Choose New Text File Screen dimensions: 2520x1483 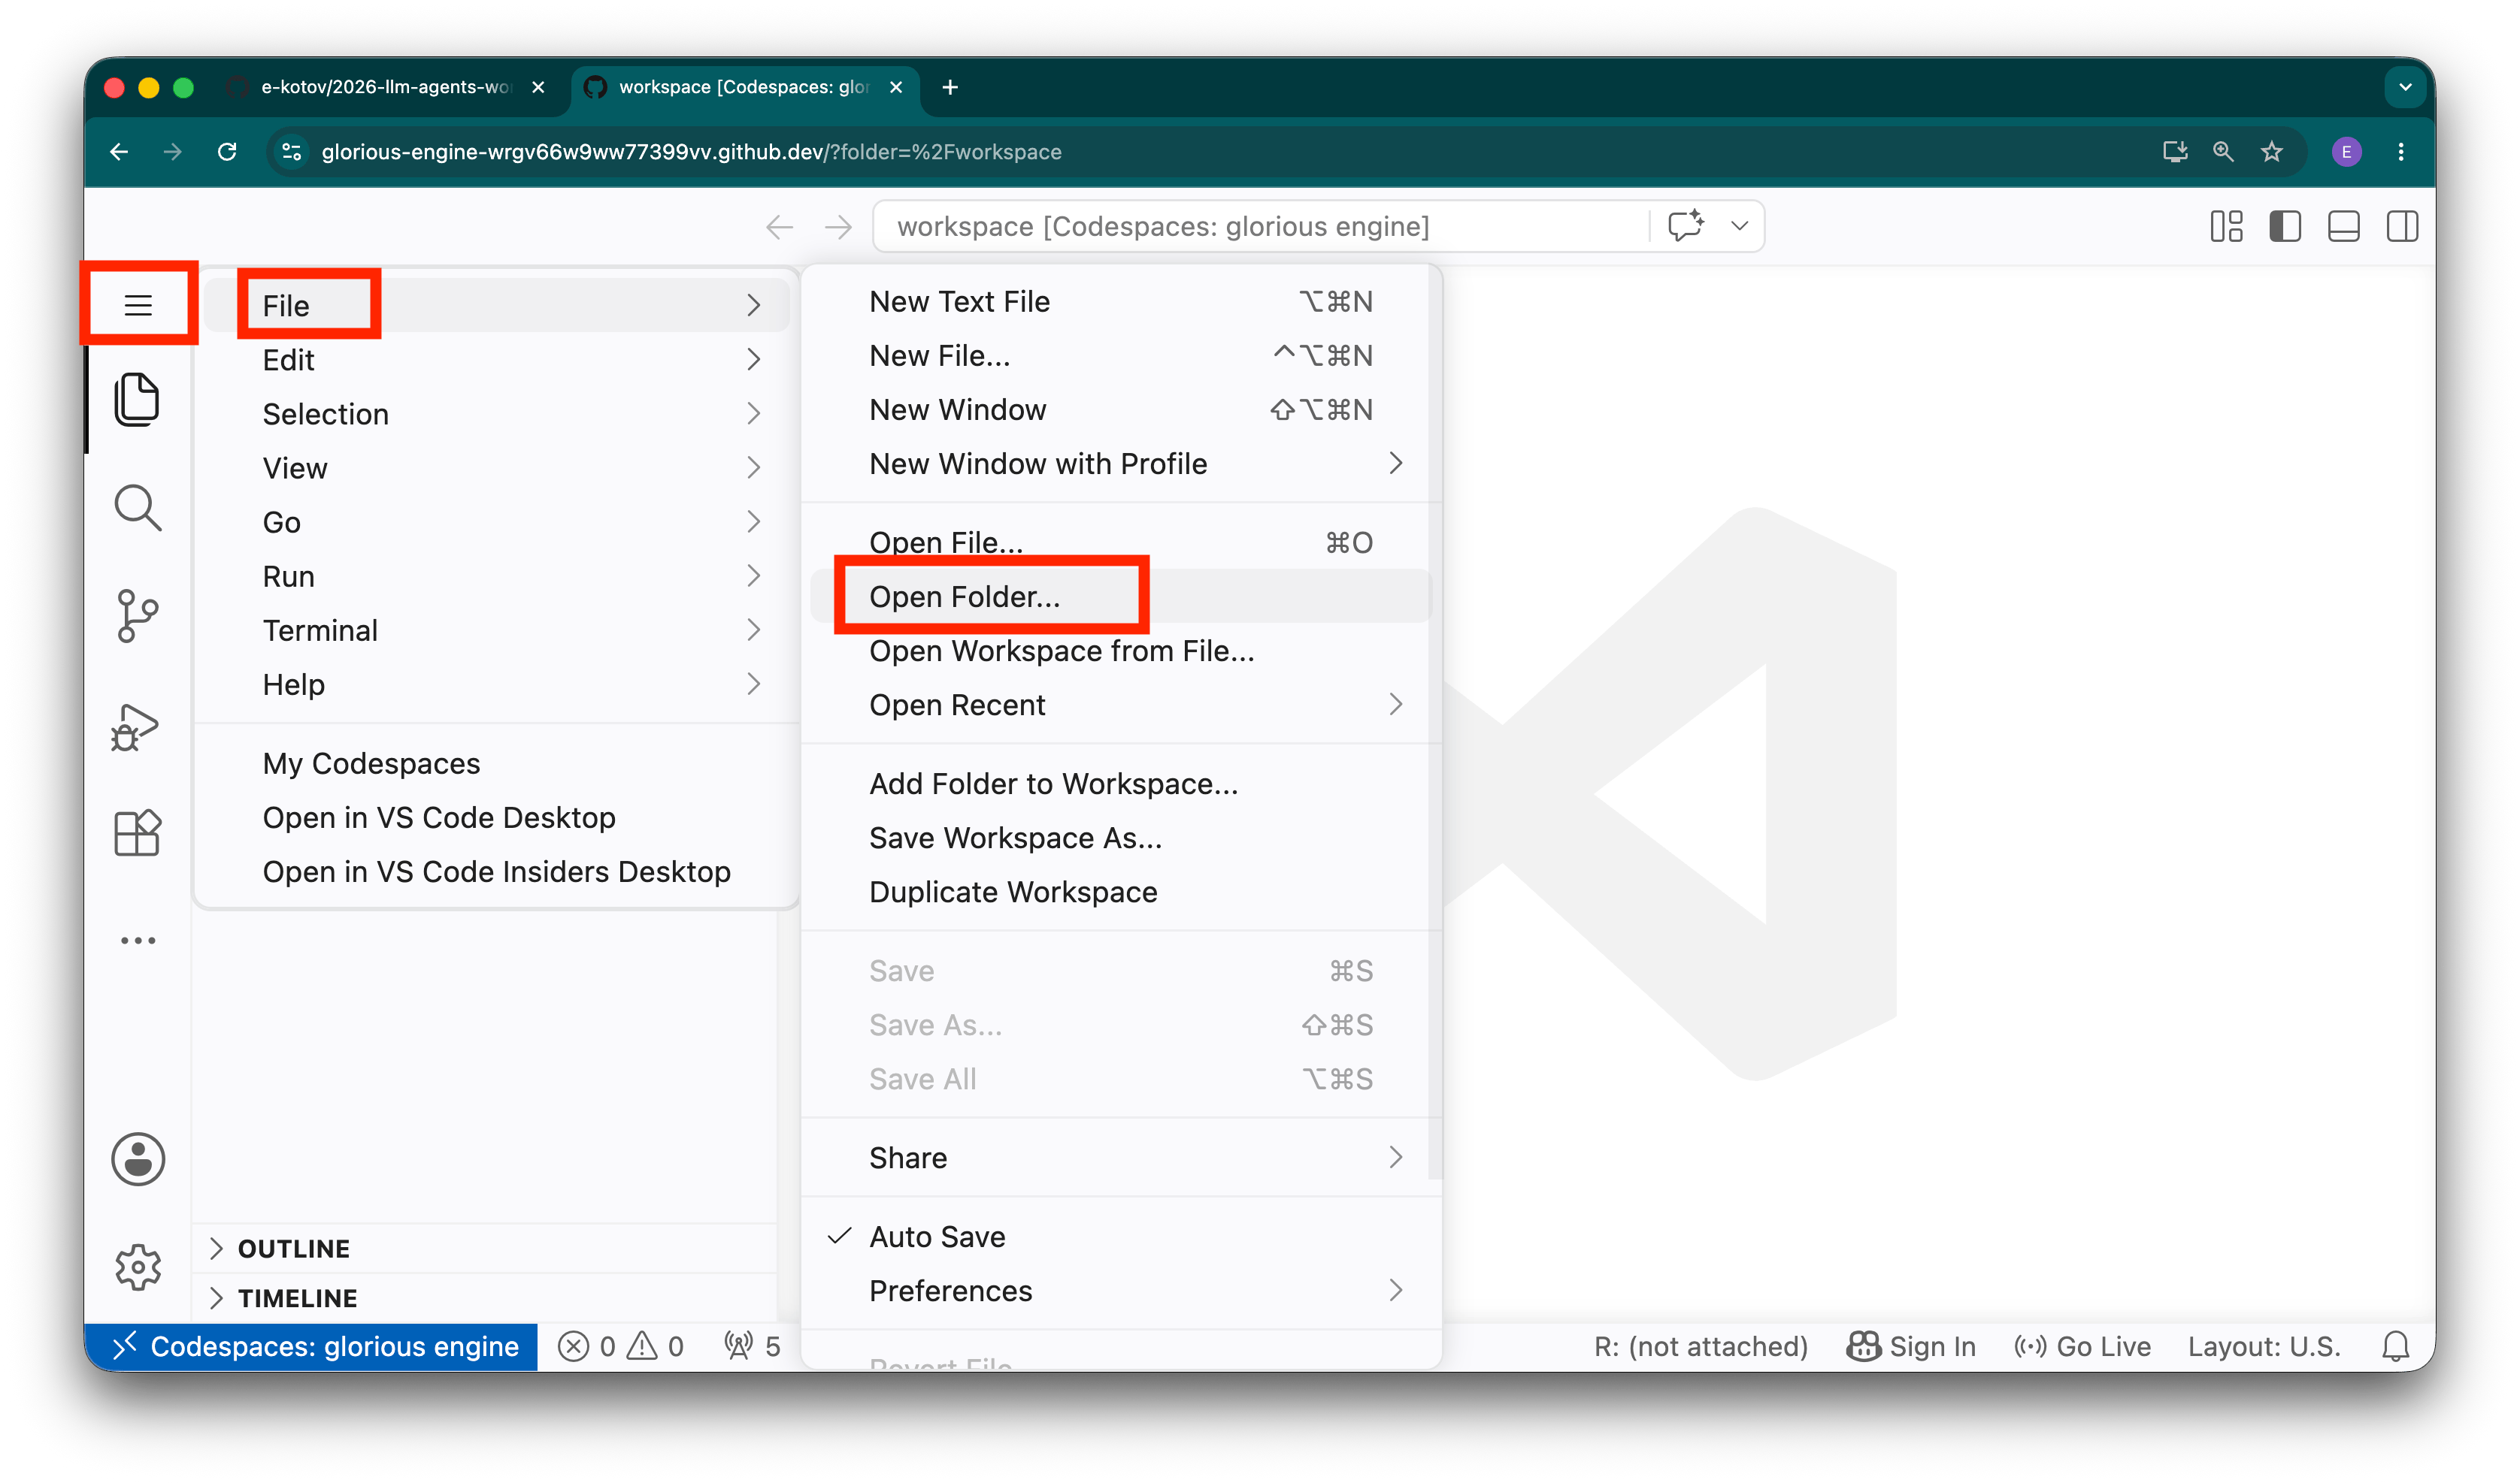tap(1120, 301)
